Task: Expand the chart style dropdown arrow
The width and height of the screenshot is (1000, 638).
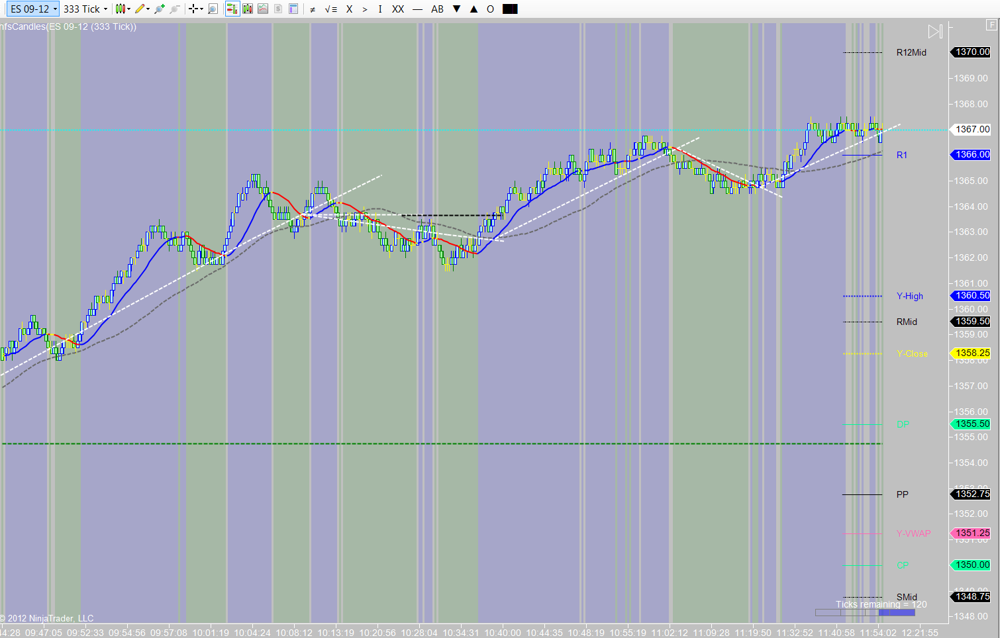Action: click(x=128, y=9)
